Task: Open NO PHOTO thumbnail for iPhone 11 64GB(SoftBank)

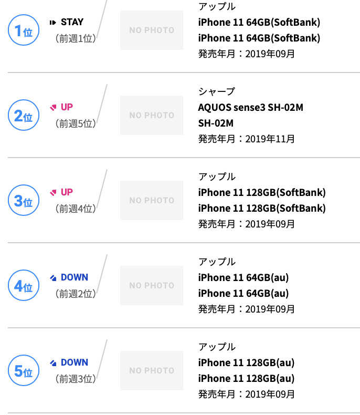Action: [x=152, y=30]
